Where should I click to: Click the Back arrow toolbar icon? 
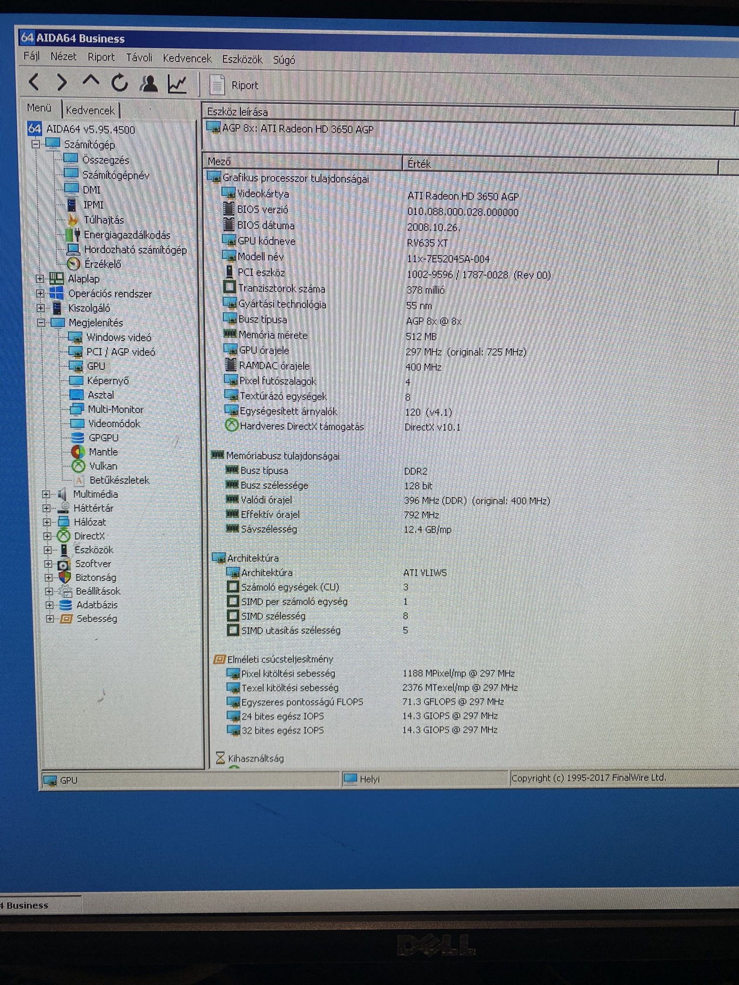click(34, 82)
